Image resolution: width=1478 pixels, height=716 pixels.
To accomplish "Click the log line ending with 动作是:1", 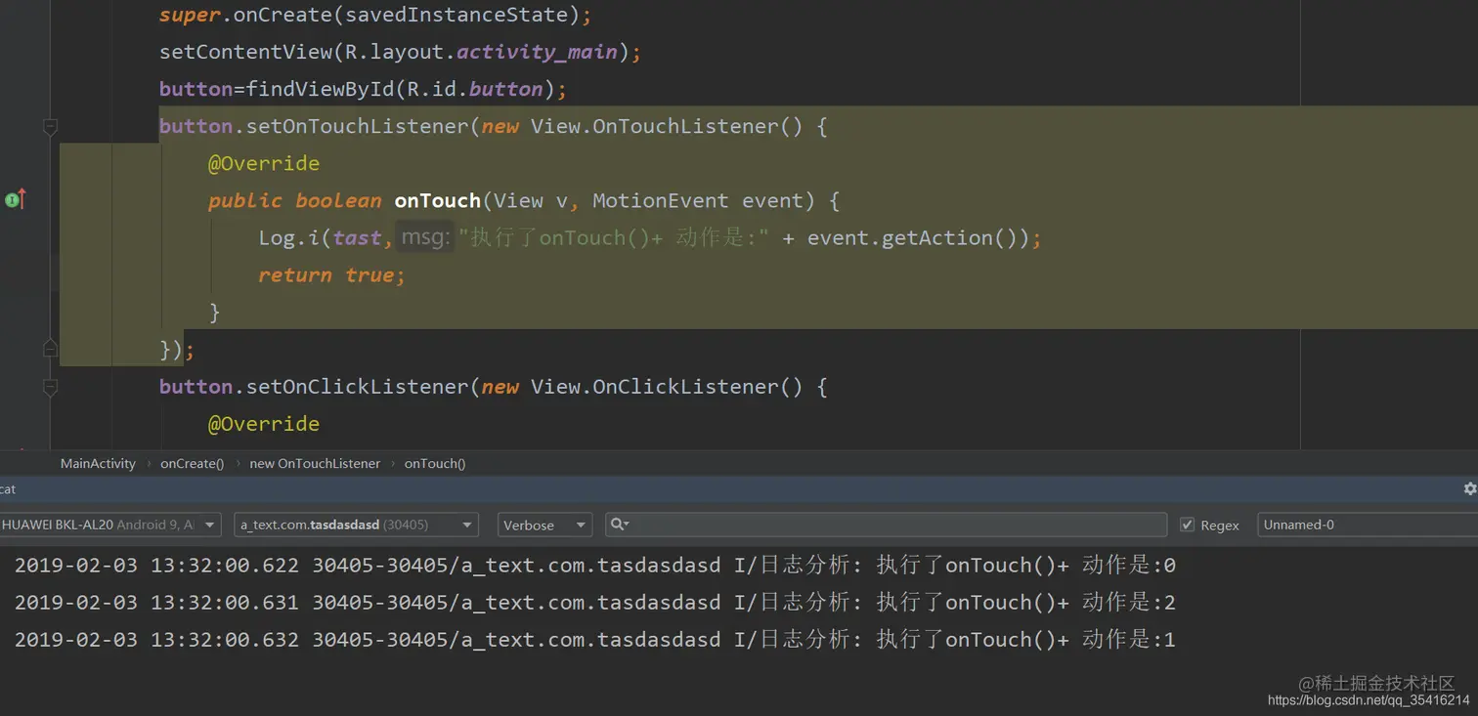I will point(594,640).
